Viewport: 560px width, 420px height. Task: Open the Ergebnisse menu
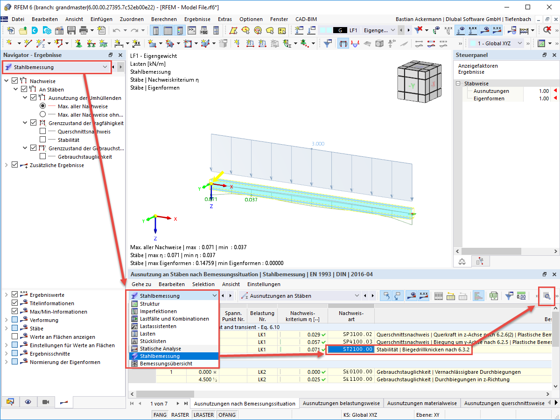[x=197, y=19]
